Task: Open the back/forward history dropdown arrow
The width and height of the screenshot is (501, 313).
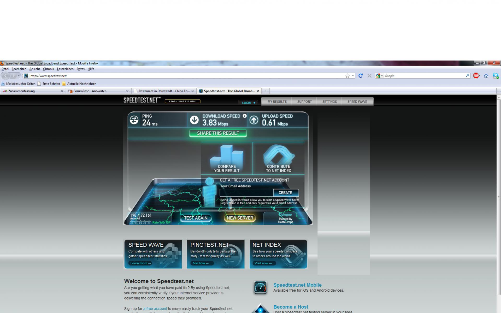Action: pyautogui.click(x=19, y=76)
